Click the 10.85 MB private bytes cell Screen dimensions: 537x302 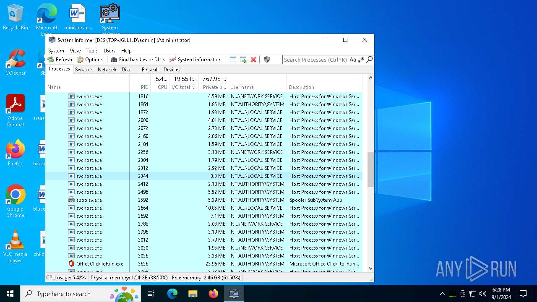coord(216,208)
